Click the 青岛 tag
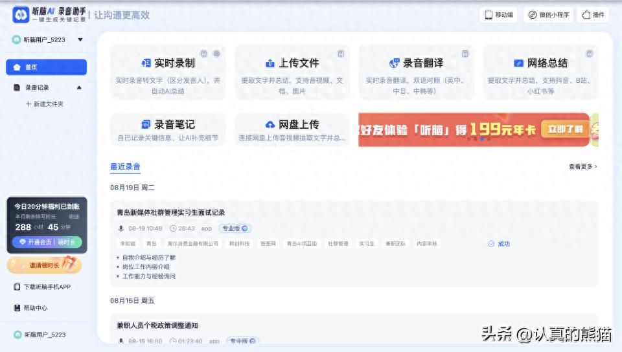The width and height of the screenshot is (622, 352). click(152, 244)
